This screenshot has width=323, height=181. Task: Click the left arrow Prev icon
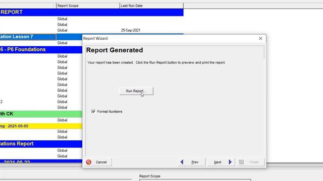tap(182, 162)
